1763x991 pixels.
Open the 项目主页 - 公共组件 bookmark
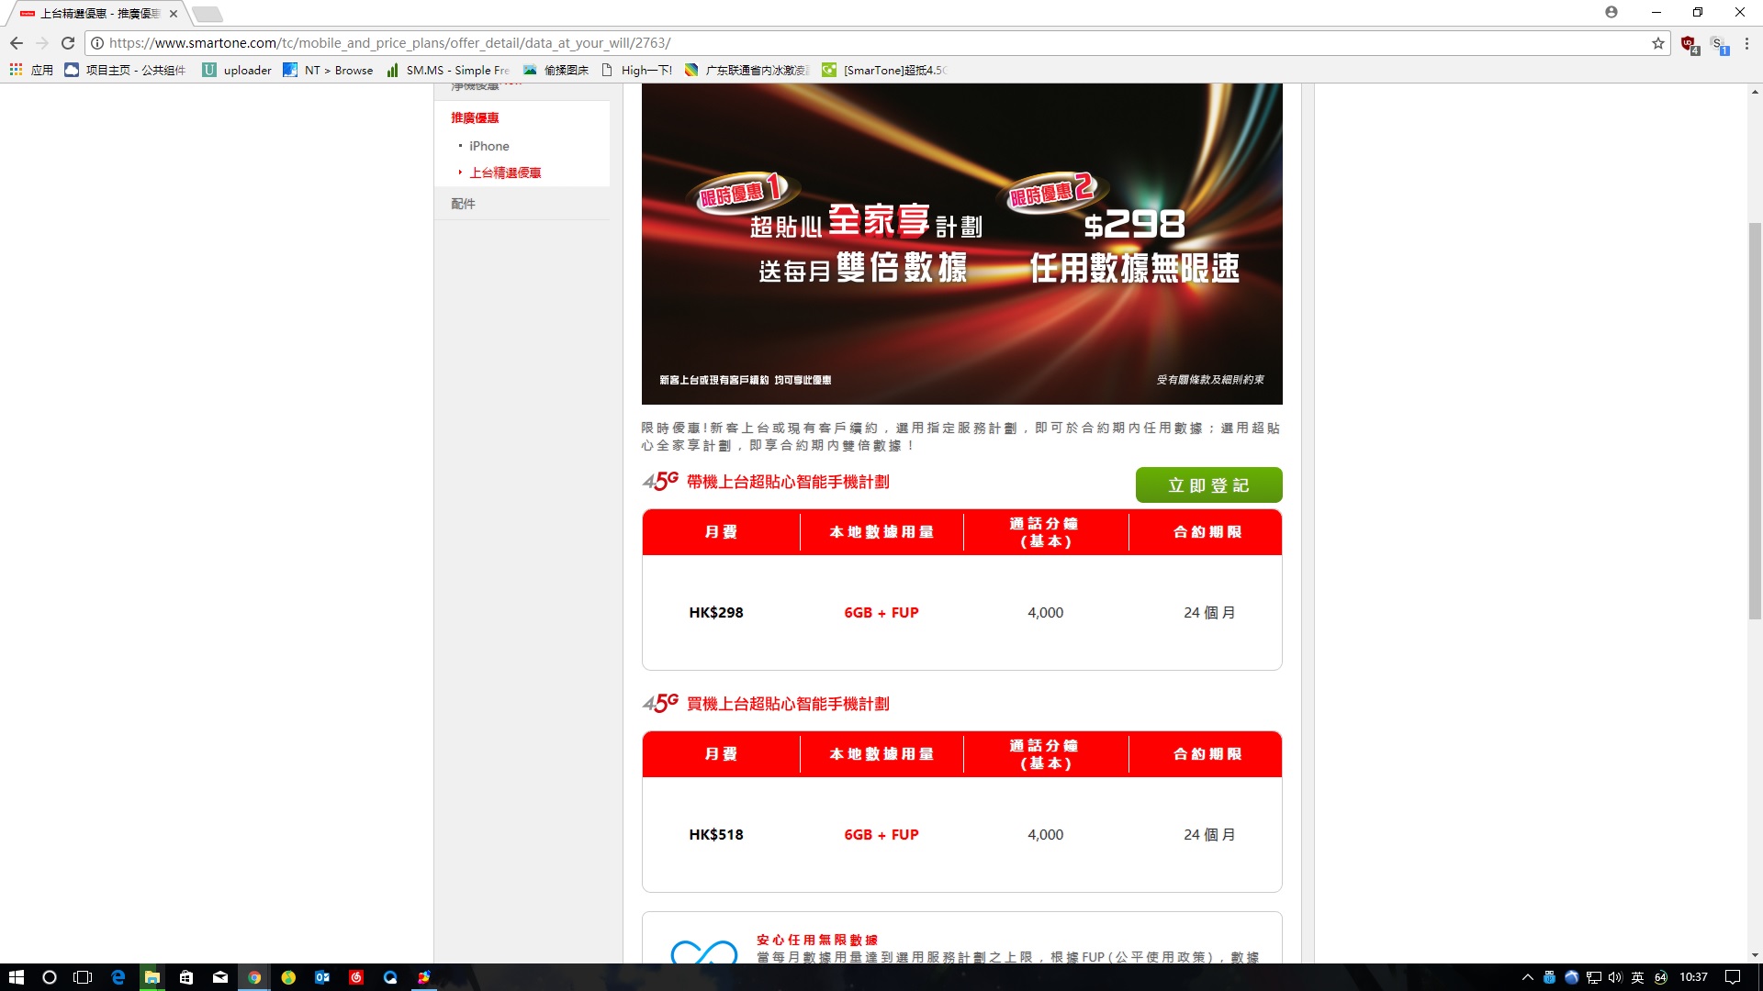click(x=125, y=70)
